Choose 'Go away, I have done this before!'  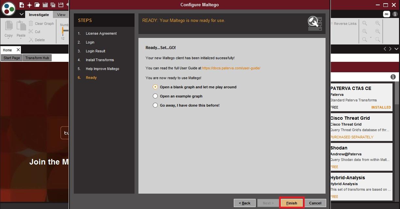tap(155, 105)
